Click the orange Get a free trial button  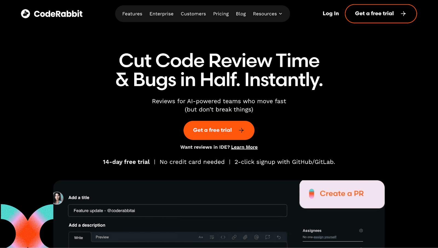[219, 130]
